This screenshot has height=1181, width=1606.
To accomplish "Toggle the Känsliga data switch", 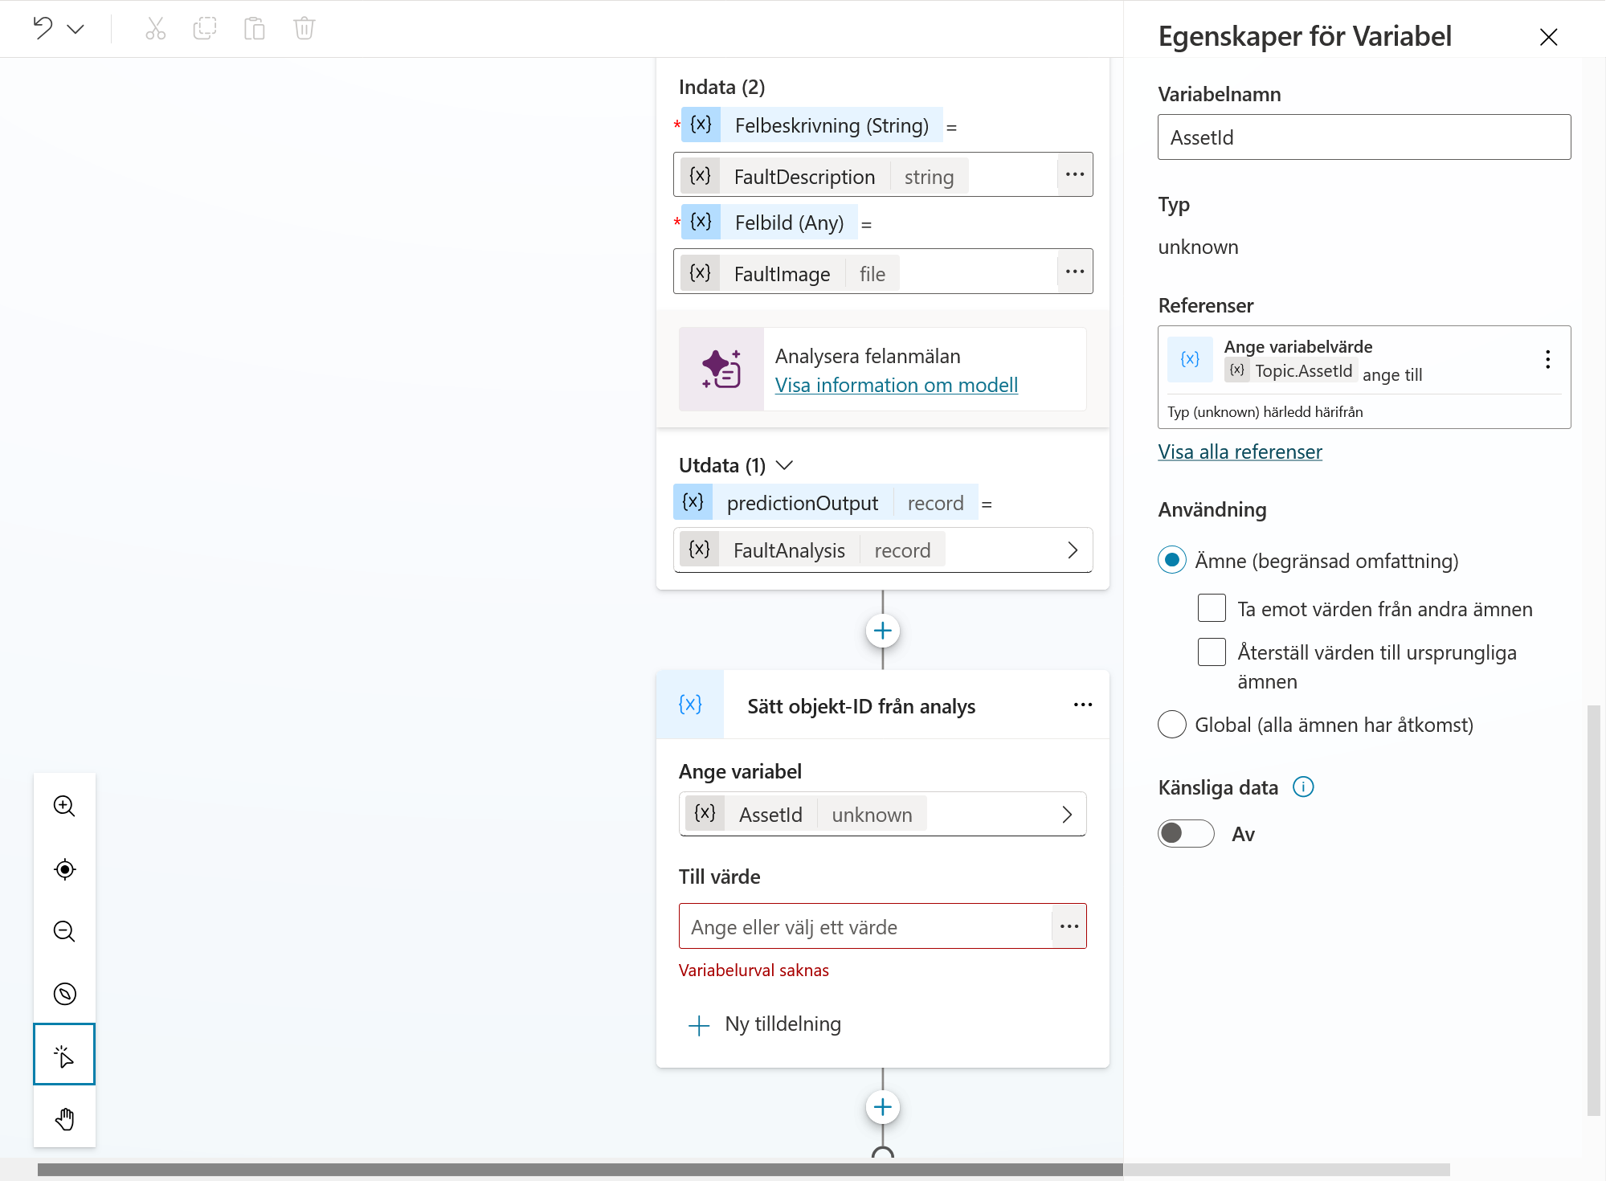I will [x=1186, y=833].
